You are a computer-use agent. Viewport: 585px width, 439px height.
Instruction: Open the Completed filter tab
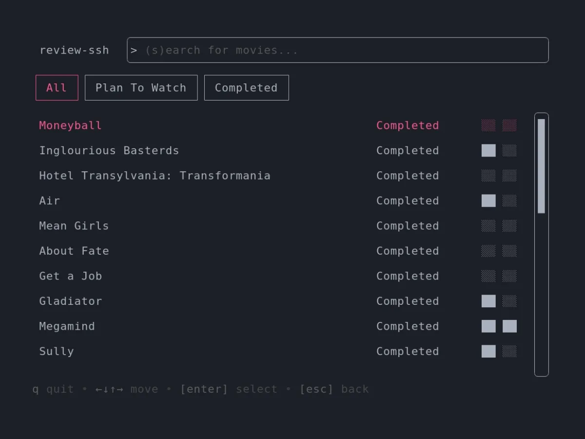click(x=246, y=88)
